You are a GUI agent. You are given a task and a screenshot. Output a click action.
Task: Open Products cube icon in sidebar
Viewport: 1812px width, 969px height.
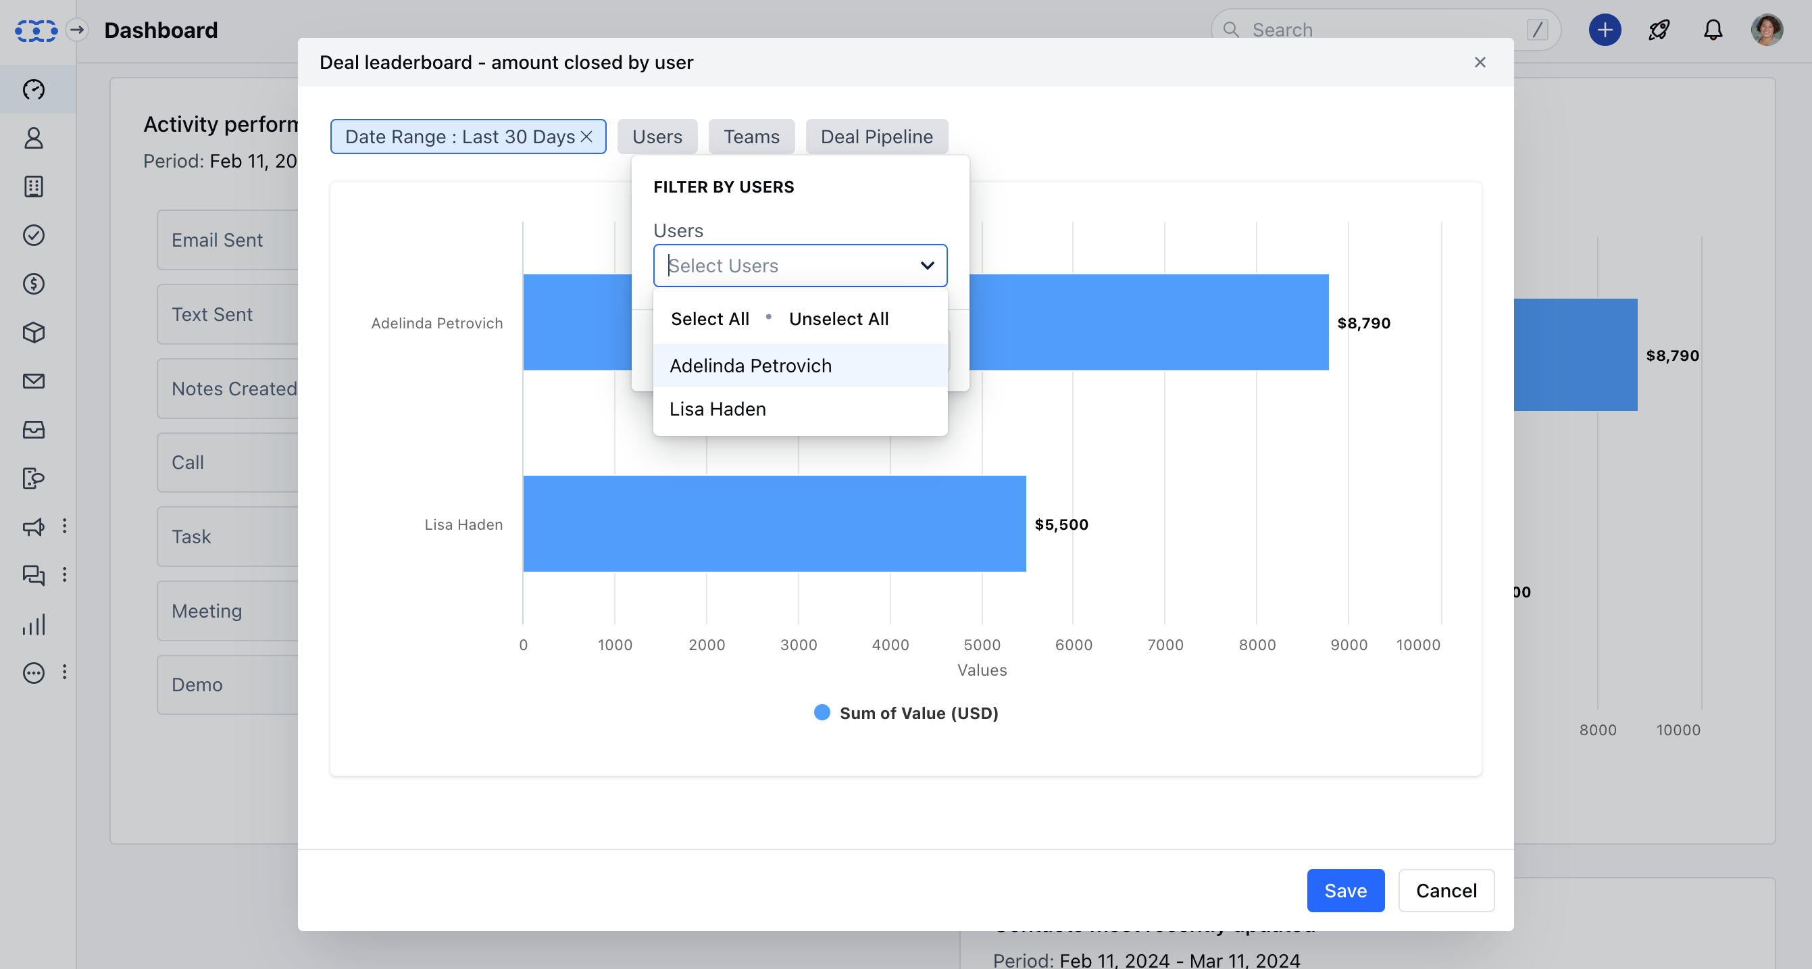(x=34, y=332)
